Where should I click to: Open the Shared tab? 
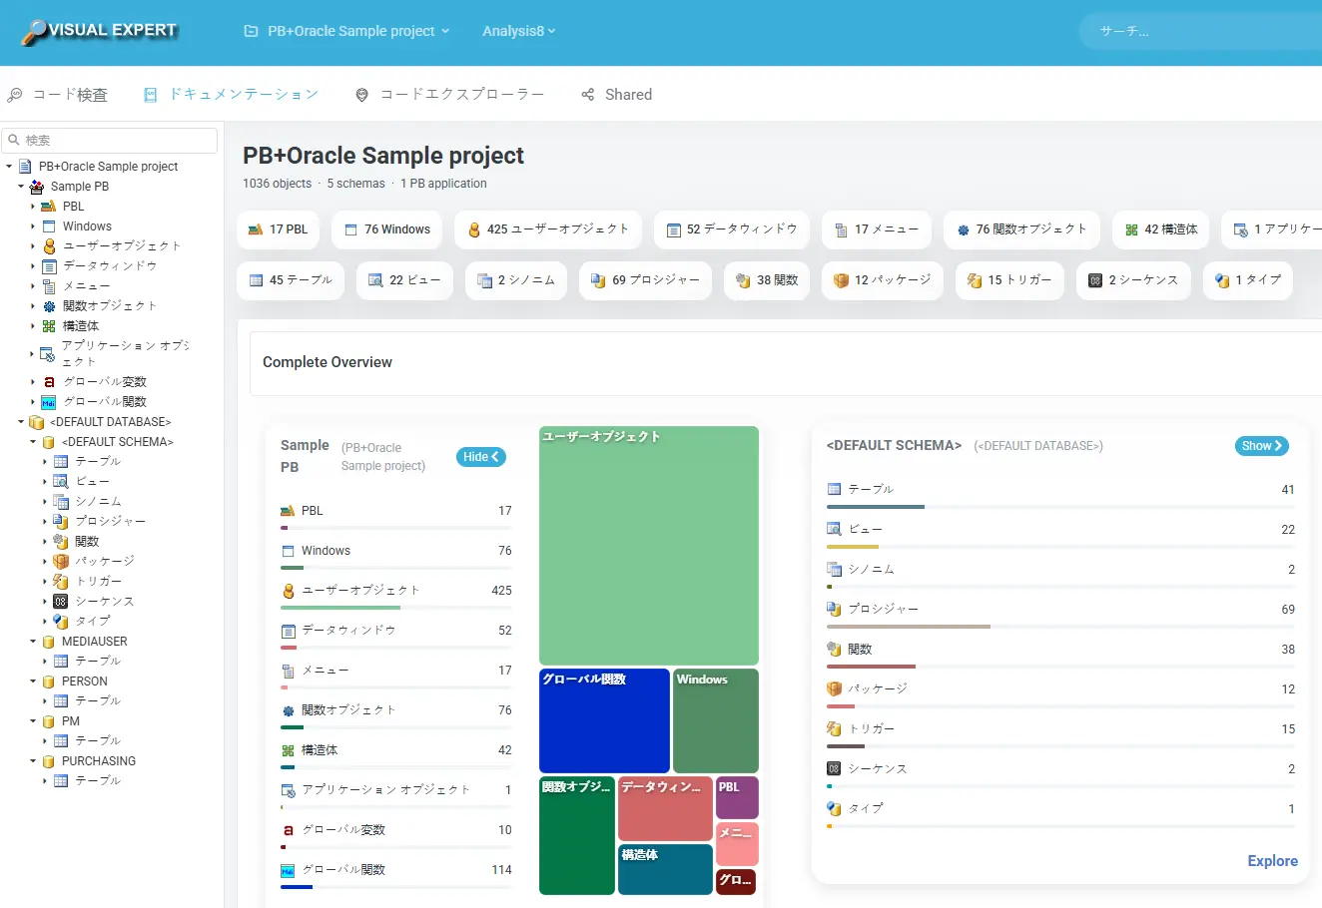coord(616,95)
